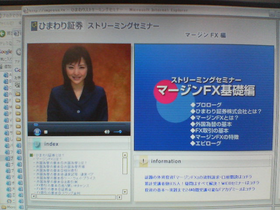Screen dimensions: 280x210
Task: Open the WEBセミナーはコチラ link
Action: (202, 183)
